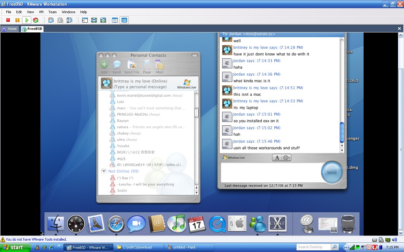
Task: Click the contact list scroll down arrow
Action: click(196, 192)
